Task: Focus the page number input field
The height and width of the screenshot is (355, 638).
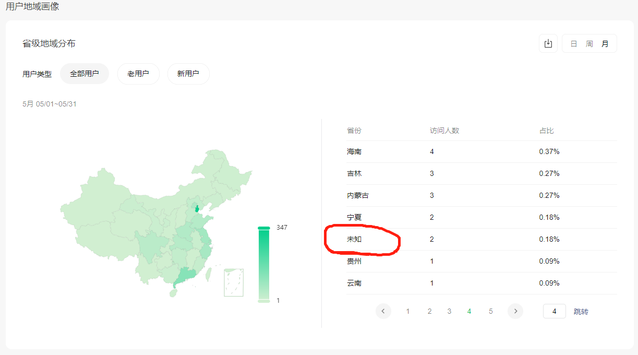Action: (x=555, y=311)
